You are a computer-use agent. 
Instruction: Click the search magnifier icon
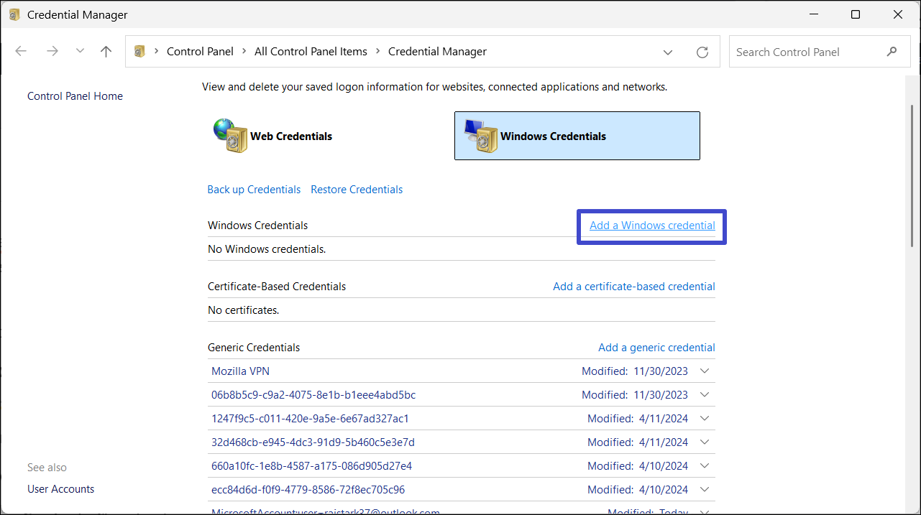[x=892, y=52]
